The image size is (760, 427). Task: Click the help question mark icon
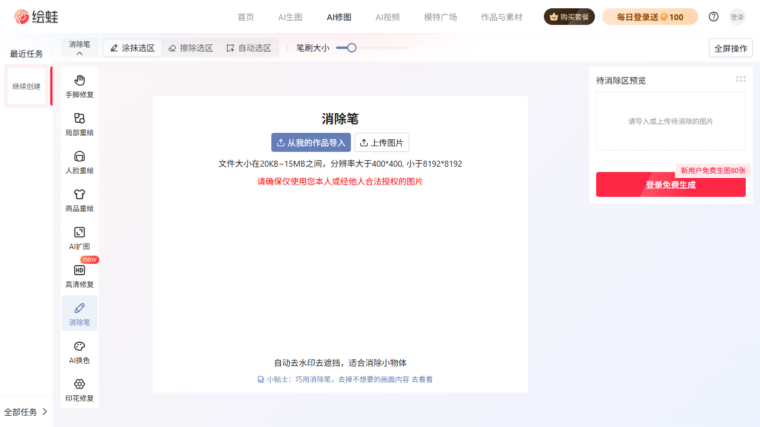(x=714, y=17)
